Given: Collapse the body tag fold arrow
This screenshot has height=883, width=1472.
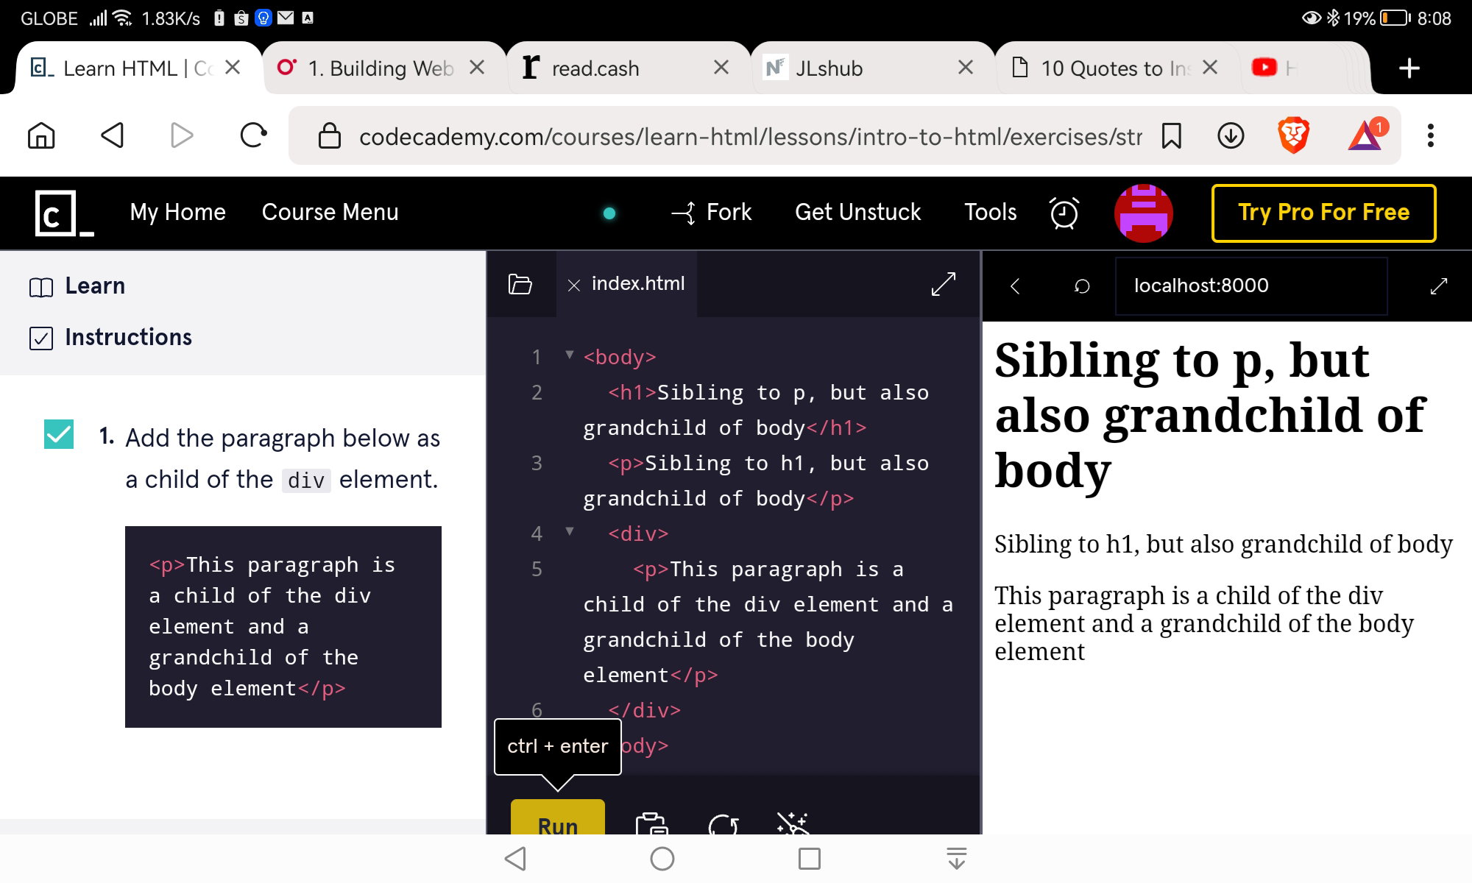Looking at the screenshot, I should (x=569, y=355).
